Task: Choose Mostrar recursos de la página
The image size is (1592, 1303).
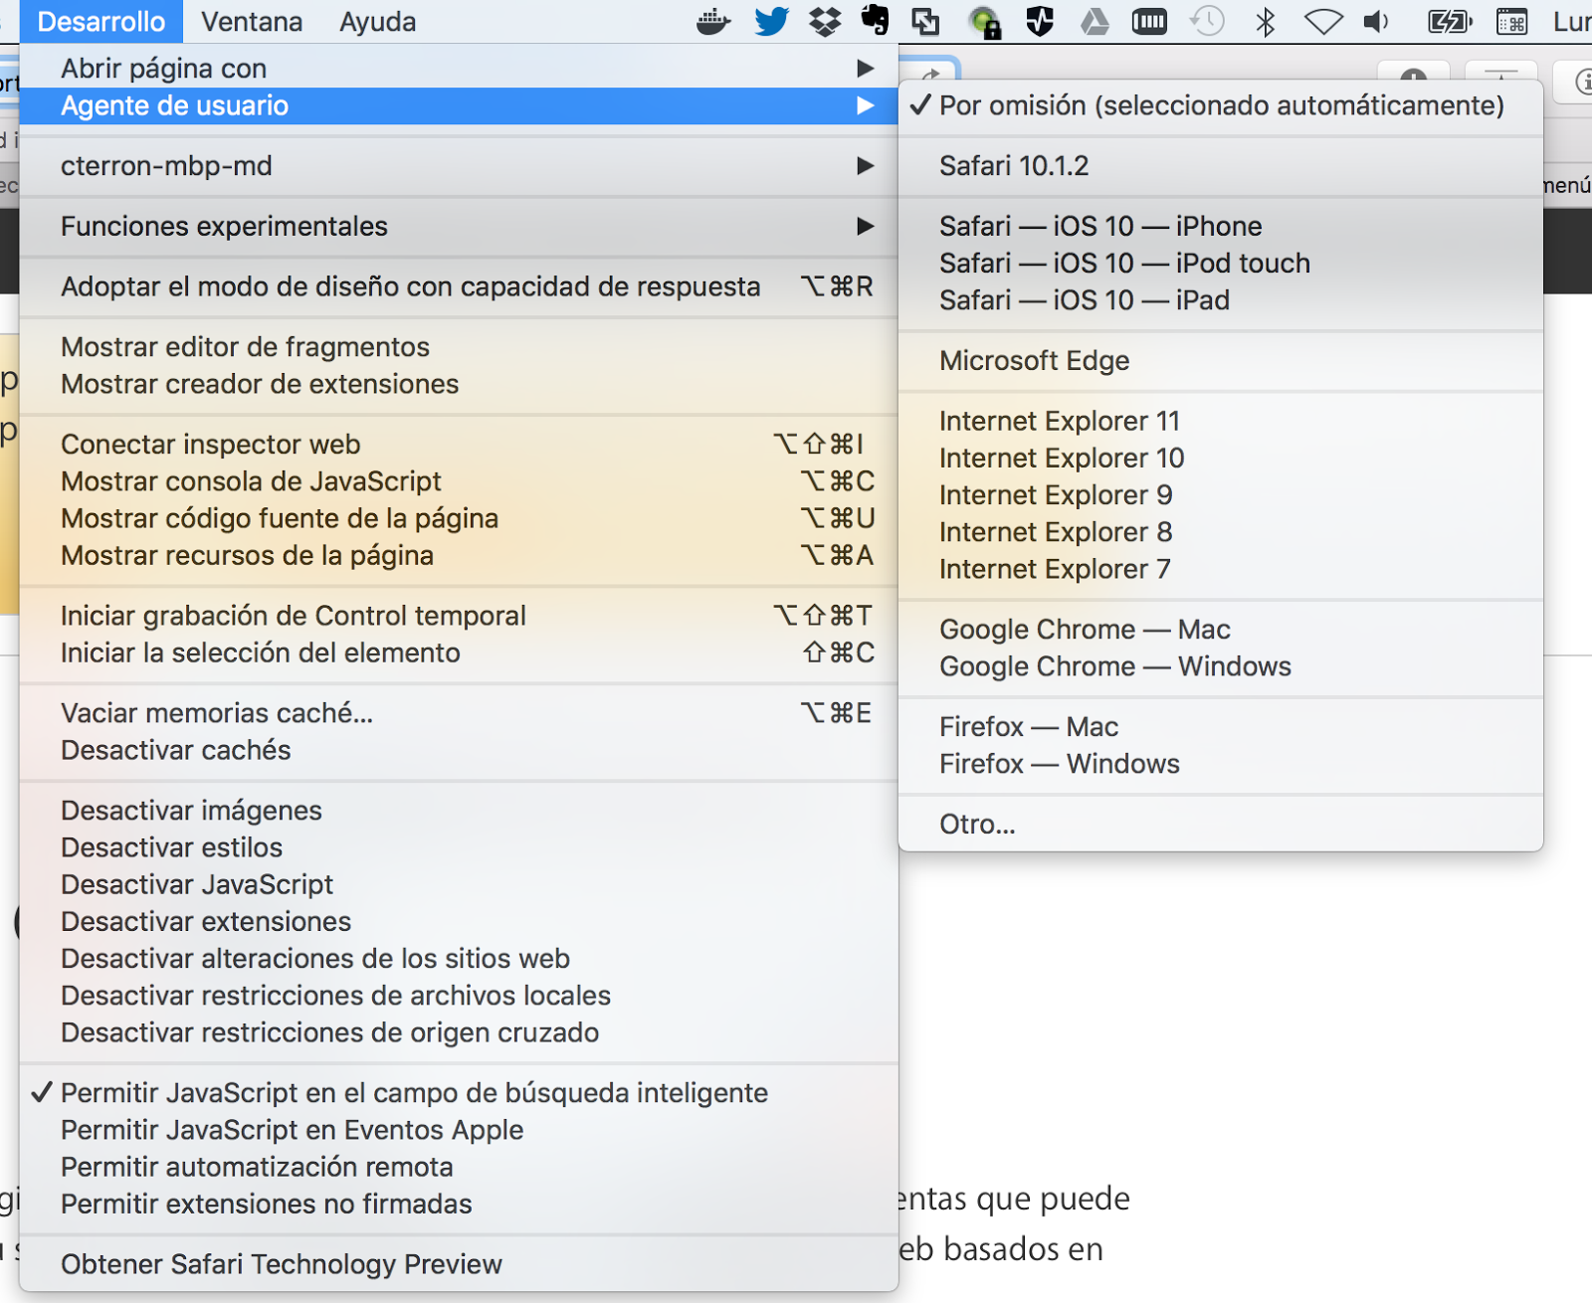Action: (459, 555)
